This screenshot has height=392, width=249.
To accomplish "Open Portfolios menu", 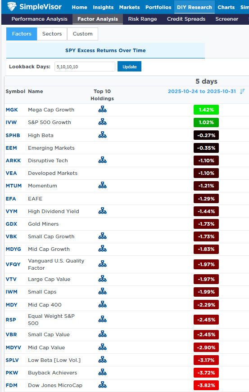I will click(x=158, y=7).
